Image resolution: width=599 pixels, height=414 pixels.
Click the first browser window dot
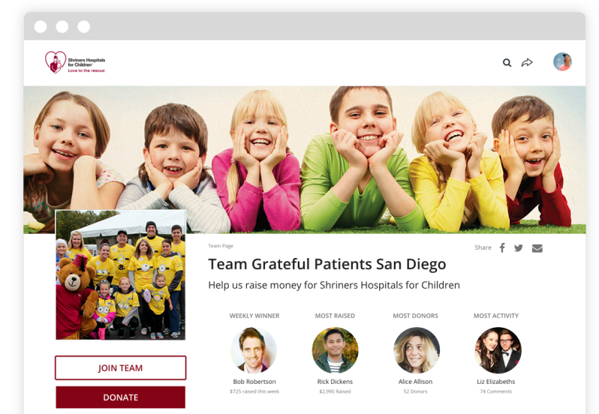[41, 27]
